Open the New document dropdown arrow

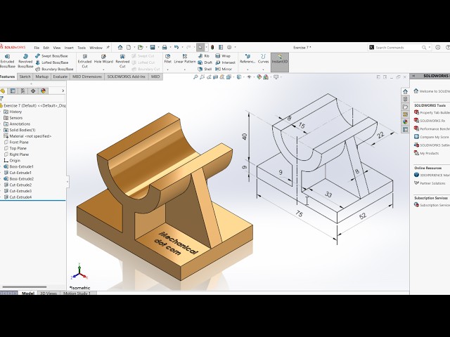[134, 47]
